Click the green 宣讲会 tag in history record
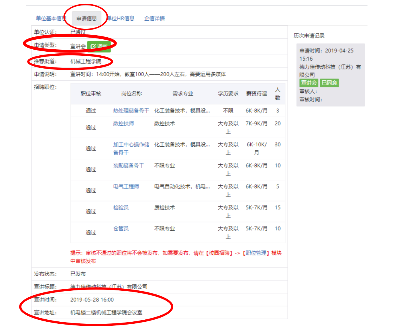The image size is (397, 328). point(308,83)
